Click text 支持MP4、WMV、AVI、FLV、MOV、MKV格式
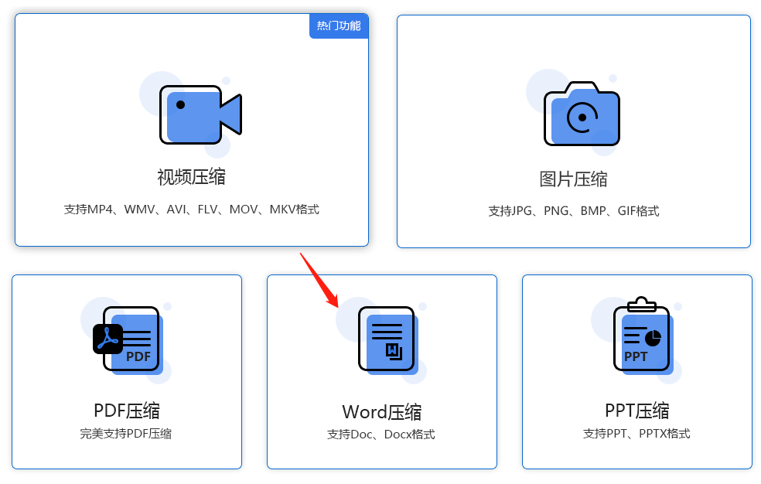The image size is (761, 484). (192, 210)
